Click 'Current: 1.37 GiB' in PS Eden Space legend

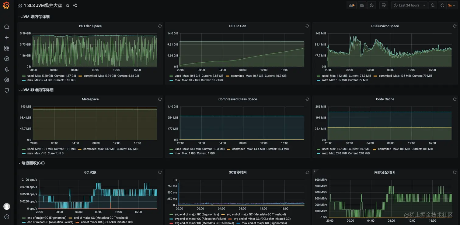click(65, 76)
